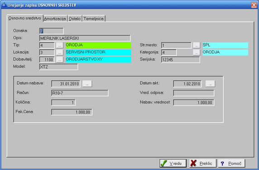The width and height of the screenshot is (259, 170).
Task: Click the Račun field R10-7
Action: click(x=80, y=93)
